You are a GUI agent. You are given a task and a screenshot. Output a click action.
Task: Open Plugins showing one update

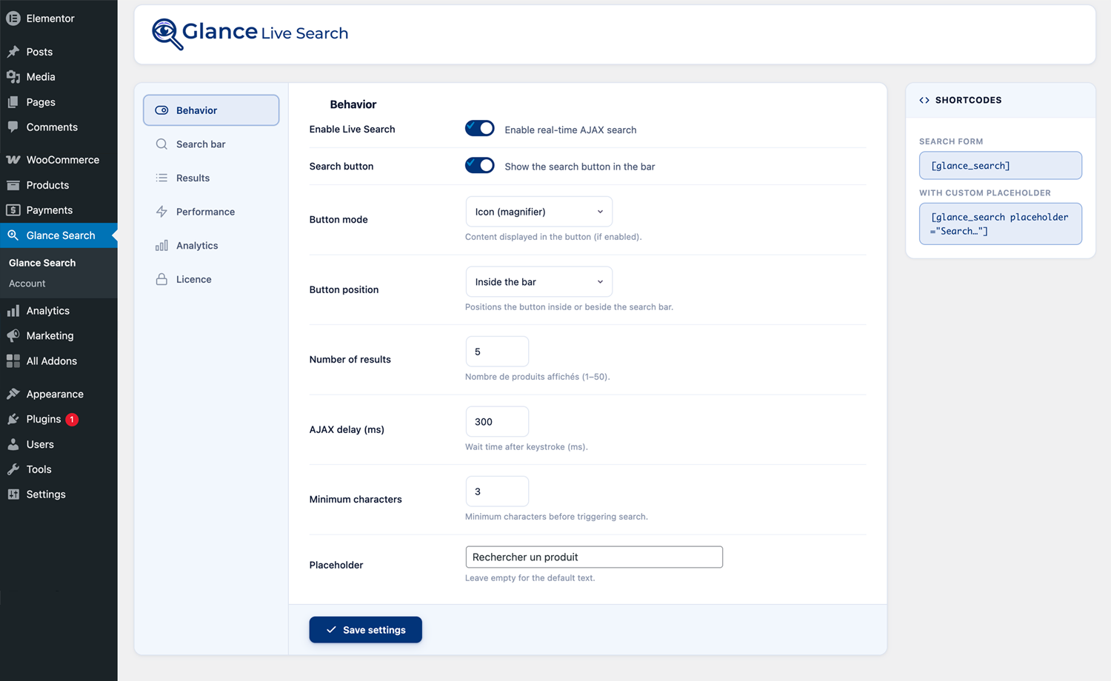click(x=42, y=419)
